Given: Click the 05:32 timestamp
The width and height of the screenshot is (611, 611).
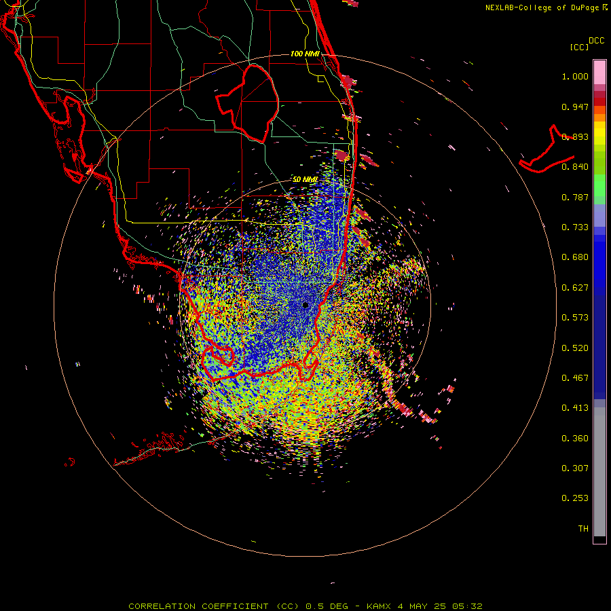Looking at the screenshot, I should click(x=467, y=606).
